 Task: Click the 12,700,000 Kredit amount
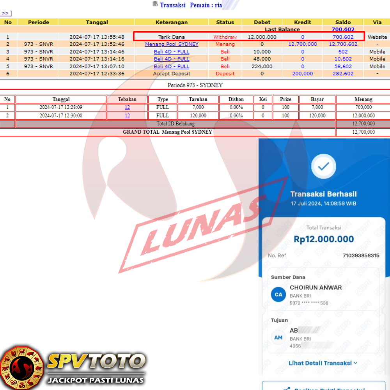point(302,44)
